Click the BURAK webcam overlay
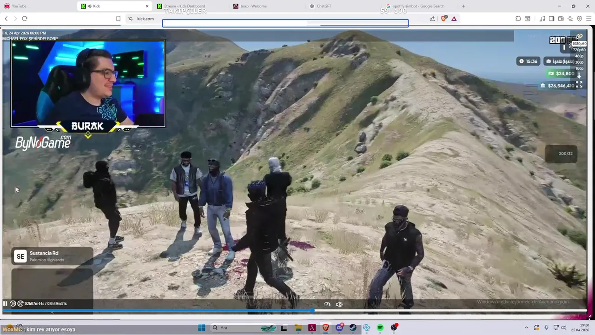595x335 pixels. [88, 84]
